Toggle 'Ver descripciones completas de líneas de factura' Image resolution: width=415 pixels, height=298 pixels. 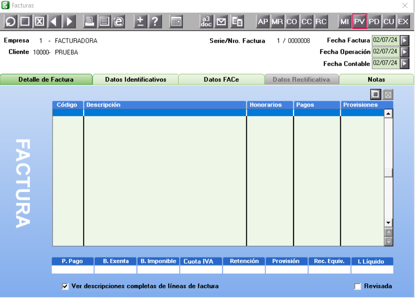[65, 286]
